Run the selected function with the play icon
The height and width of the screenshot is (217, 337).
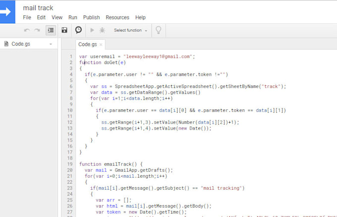pyautogui.click(x=92, y=30)
